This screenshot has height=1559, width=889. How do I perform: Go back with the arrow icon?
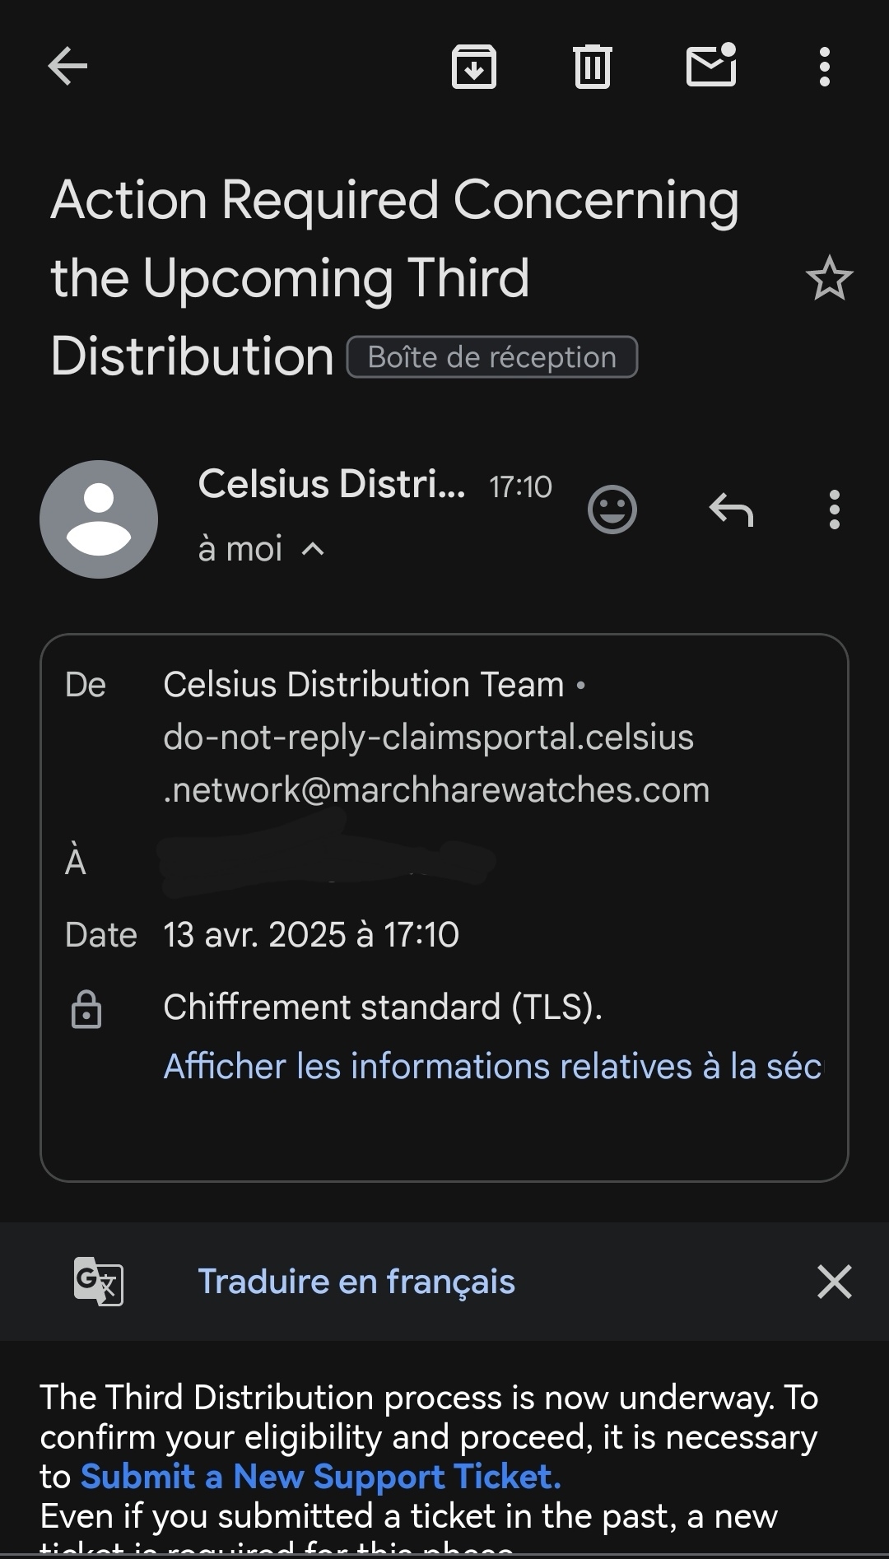67,66
